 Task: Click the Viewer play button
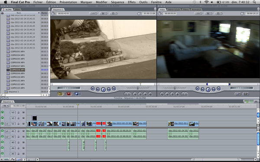tap(208, 89)
